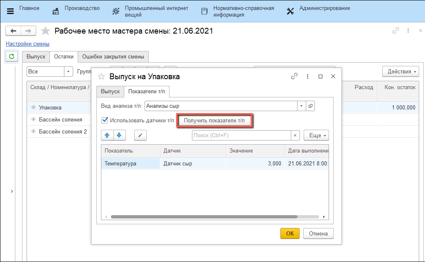Uncheck Использовать датчики т/п checkbox
The image size is (425, 262).
pos(105,121)
